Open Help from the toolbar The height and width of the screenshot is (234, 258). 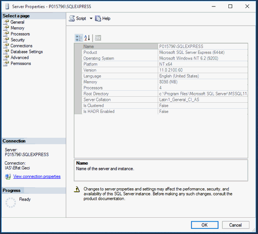103,18
